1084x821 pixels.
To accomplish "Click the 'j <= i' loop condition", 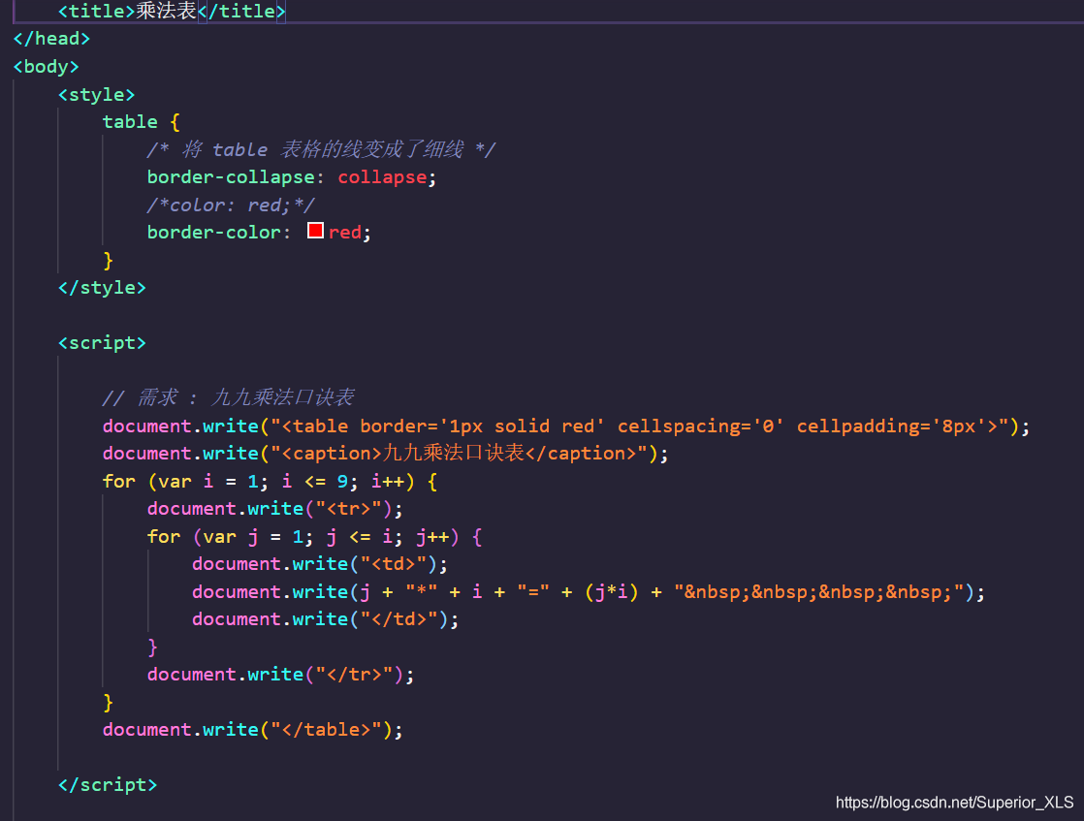I will (x=359, y=536).
